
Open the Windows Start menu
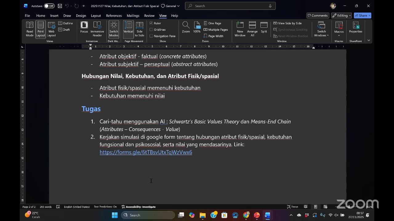pos(115,215)
